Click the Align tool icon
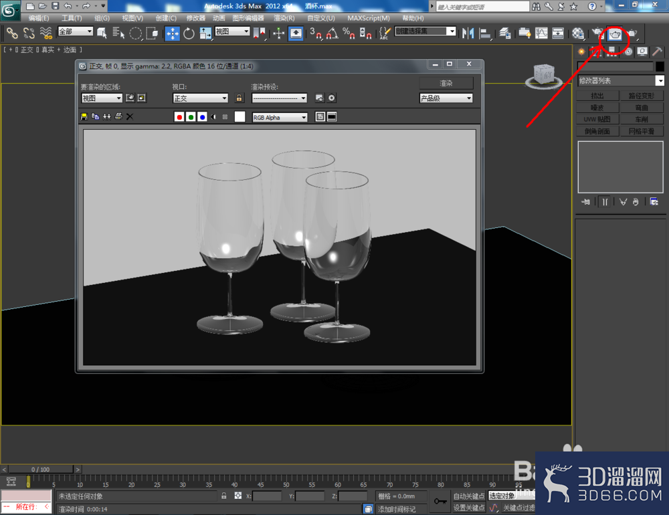Image resolution: width=669 pixels, height=515 pixels. (x=485, y=33)
